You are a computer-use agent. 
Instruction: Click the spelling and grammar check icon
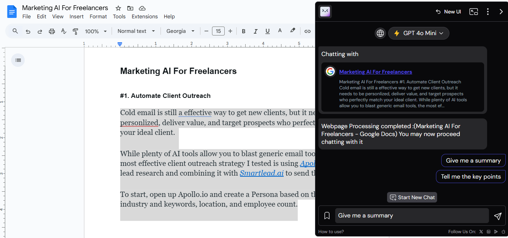[x=63, y=31]
